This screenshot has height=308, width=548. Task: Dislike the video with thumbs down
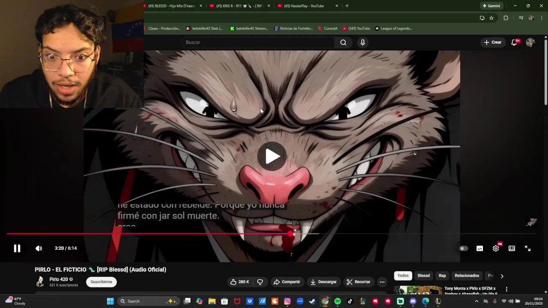point(260,282)
